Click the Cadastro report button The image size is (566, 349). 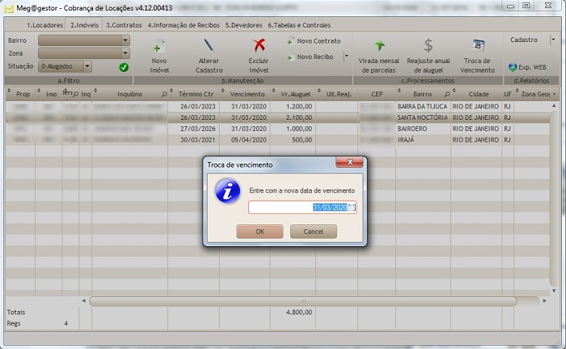click(524, 40)
